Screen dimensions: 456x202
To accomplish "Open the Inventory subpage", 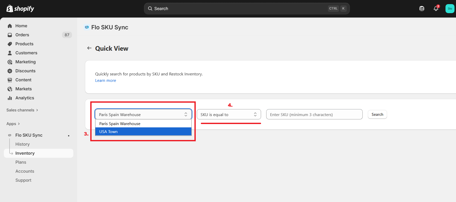I will [x=39, y=153].
